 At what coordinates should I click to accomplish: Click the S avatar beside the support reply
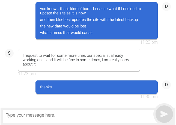(9, 53)
